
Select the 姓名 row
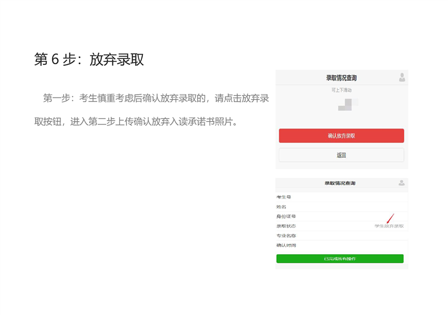(341, 207)
